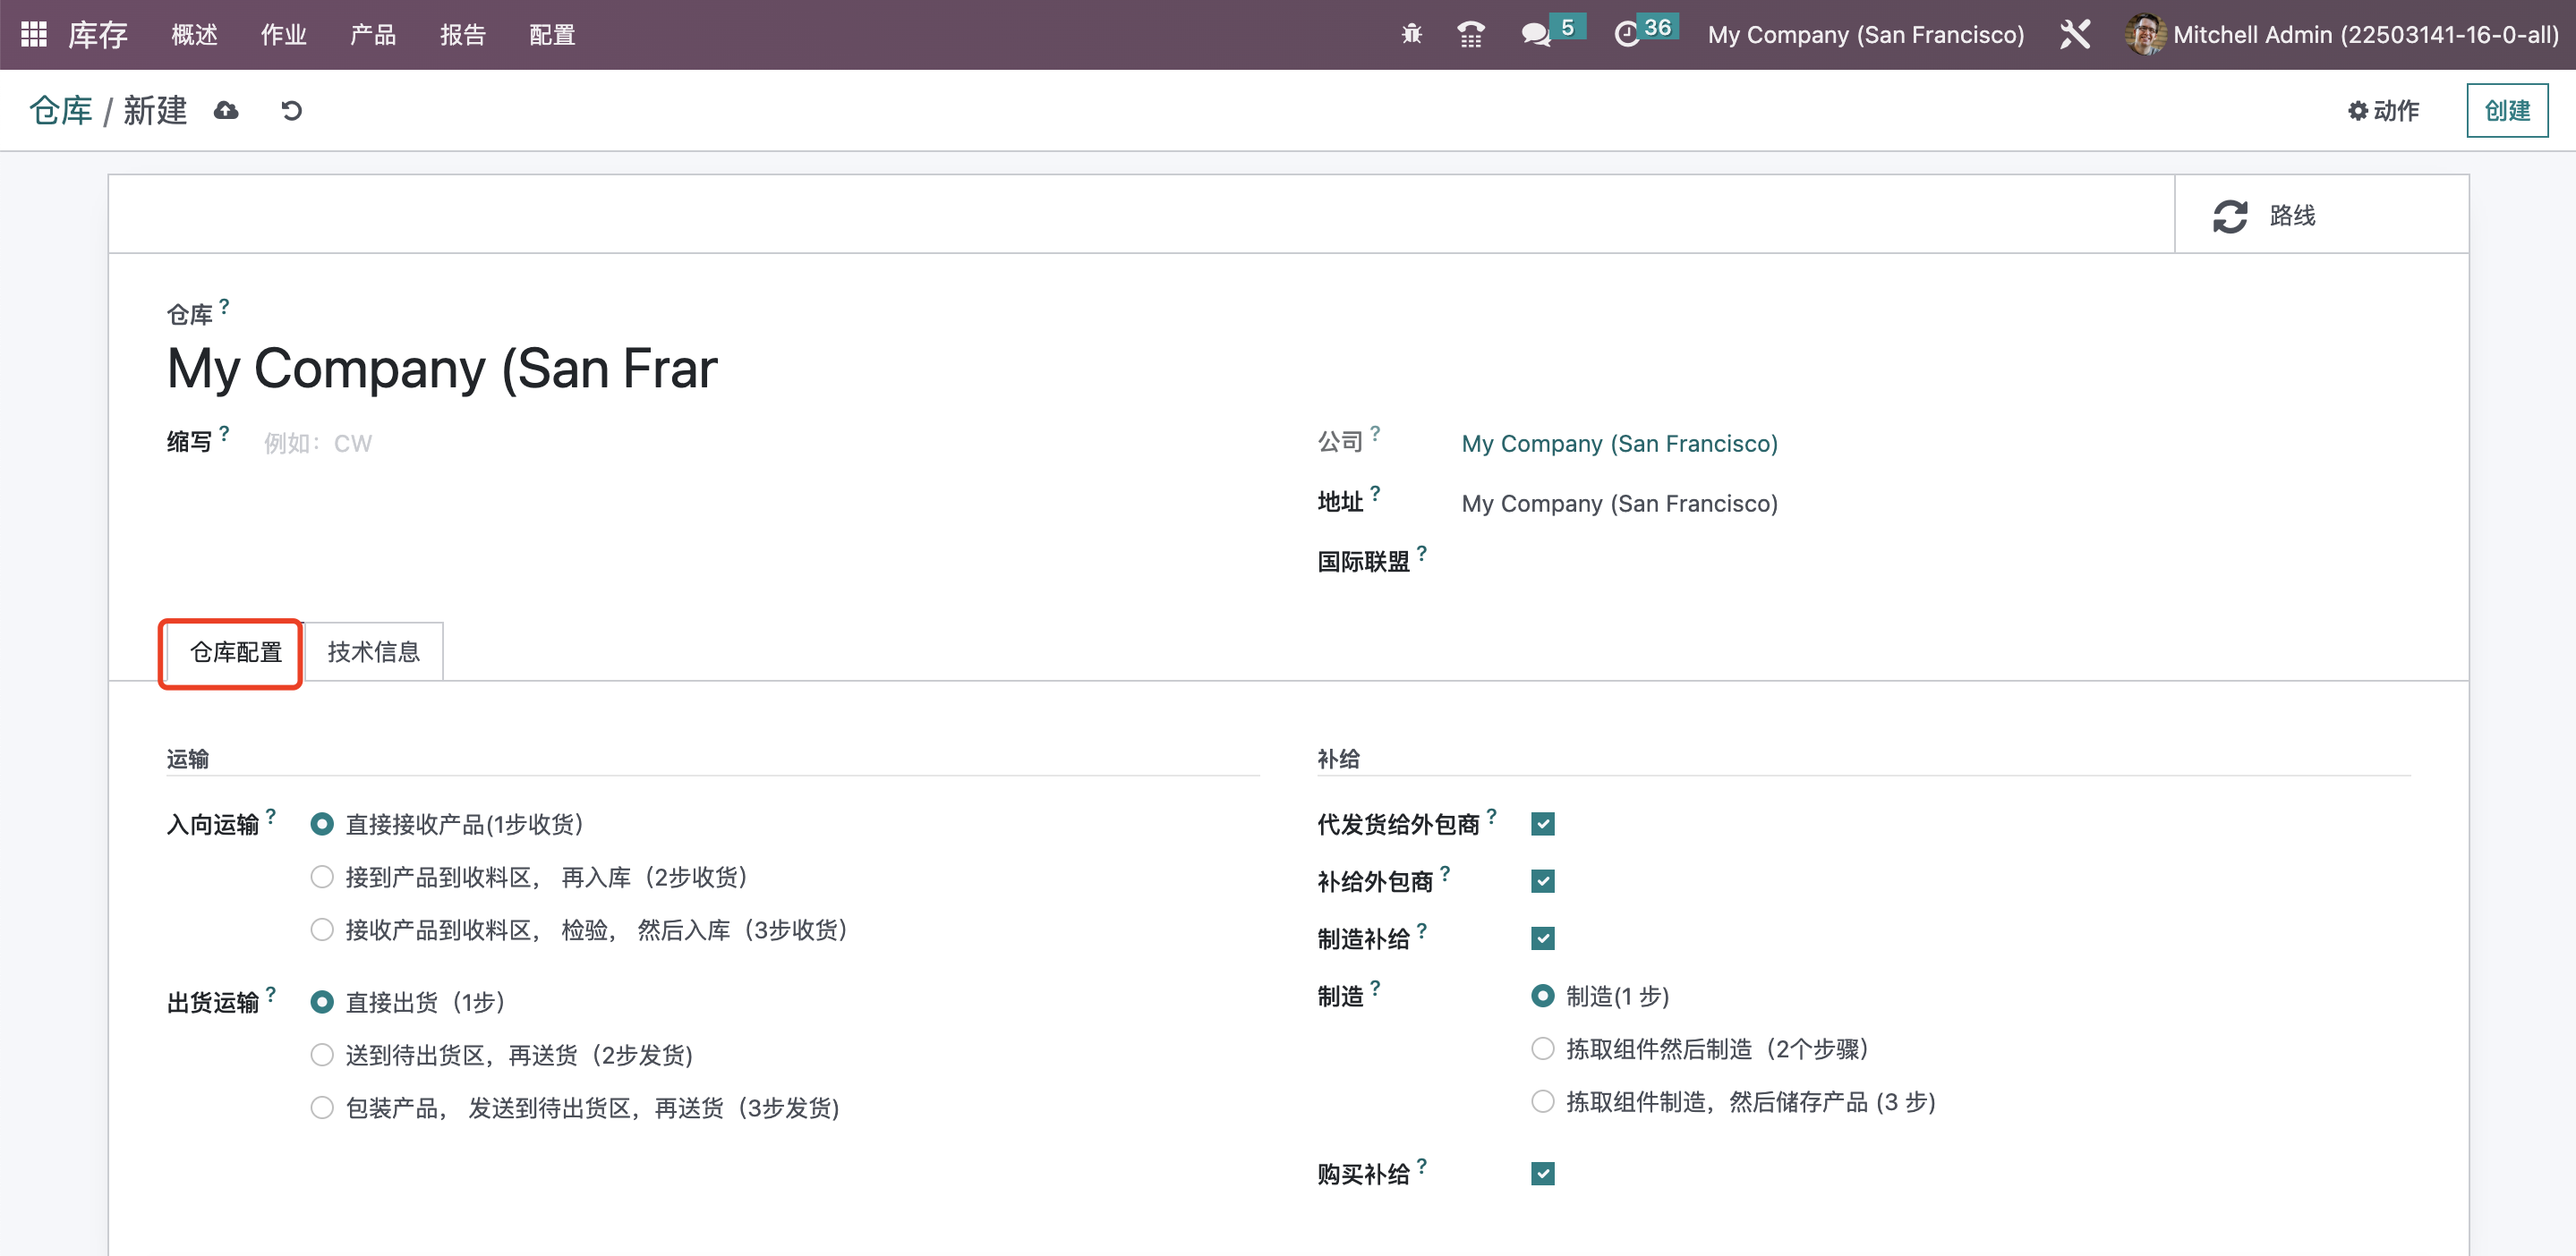Screen dimensions: 2576x1256
Task: Toggle 代发货给外包商 checkbox
Action: coord(1542,824)
